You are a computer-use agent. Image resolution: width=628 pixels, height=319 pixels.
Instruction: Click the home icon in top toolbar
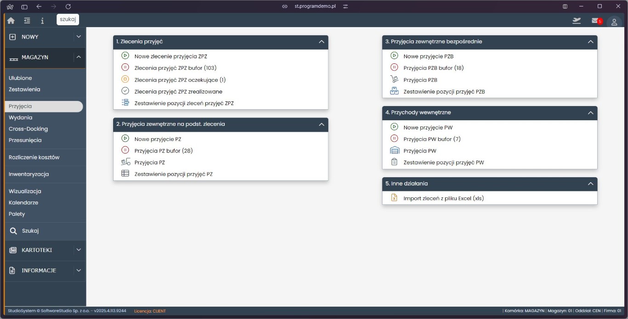tap(11, 21)
